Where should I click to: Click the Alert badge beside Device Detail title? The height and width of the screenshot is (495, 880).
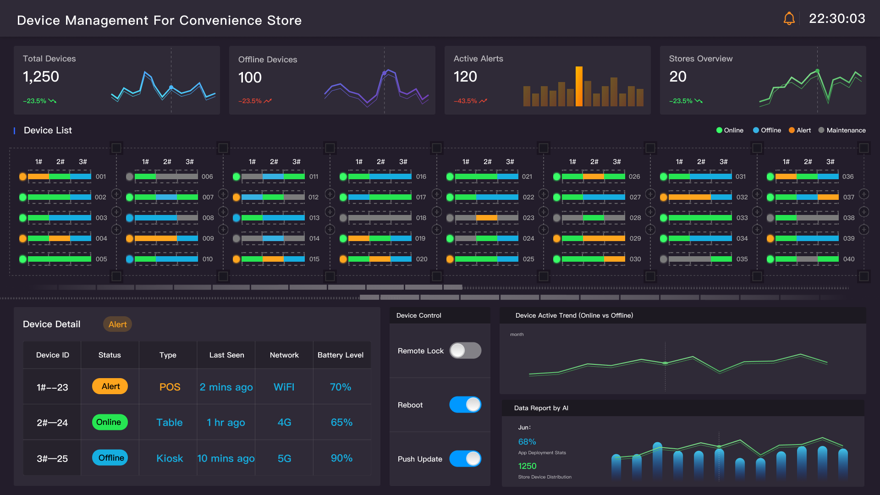coord(117,324)
